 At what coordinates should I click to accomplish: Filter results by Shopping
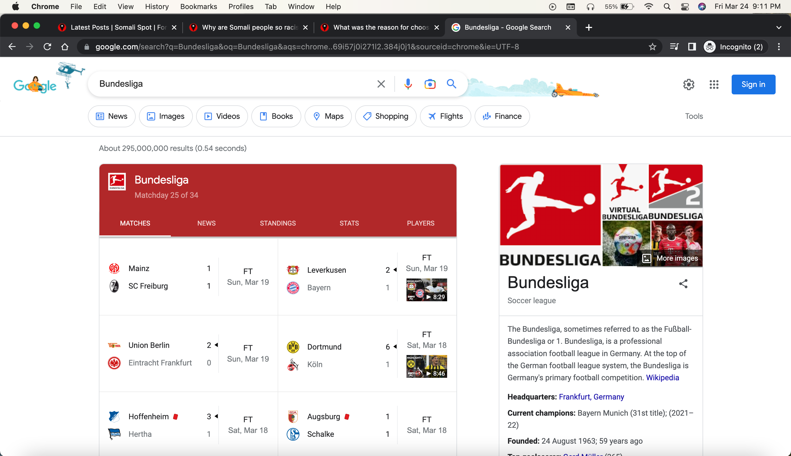click(386, 116)
